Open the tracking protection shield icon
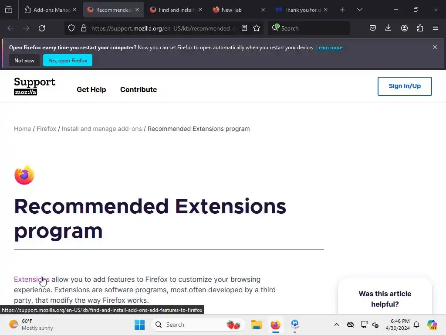The image size is (446, 335). coord(71,28)
